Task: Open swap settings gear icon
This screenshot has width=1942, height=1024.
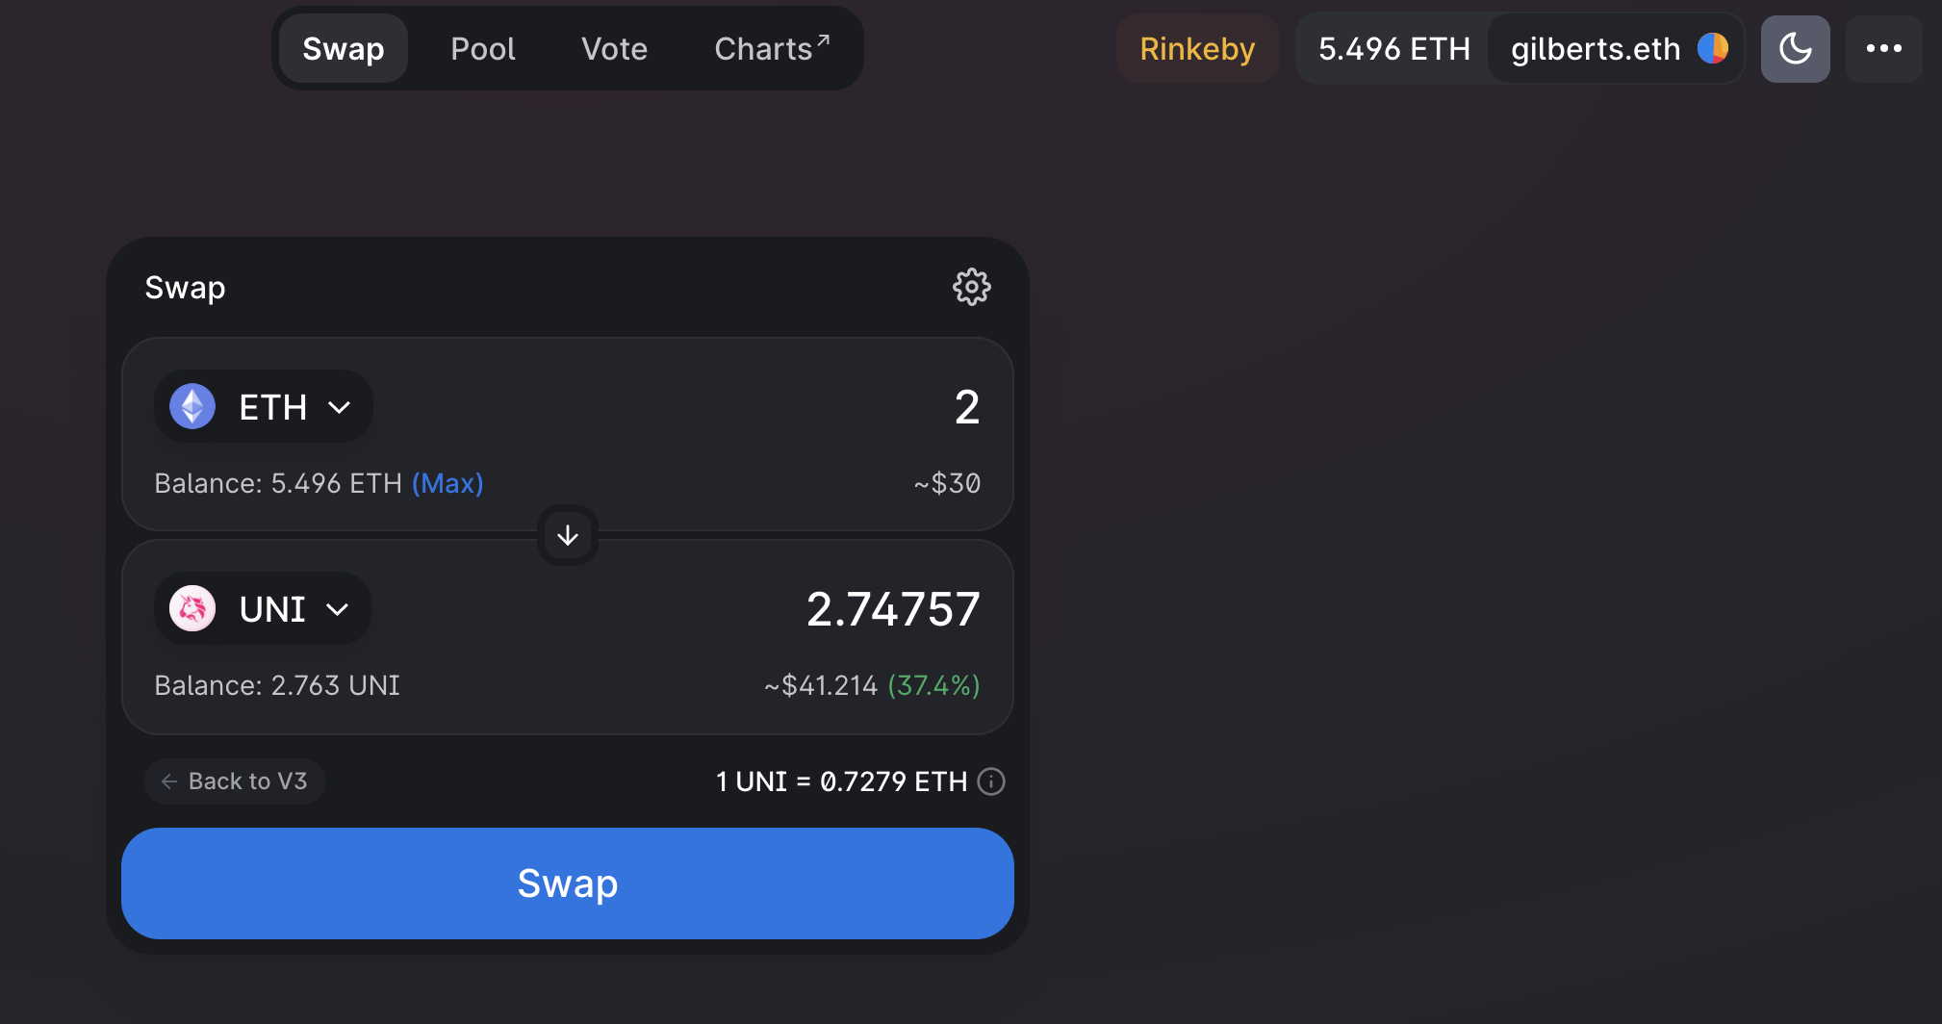Action: (971, 287)
